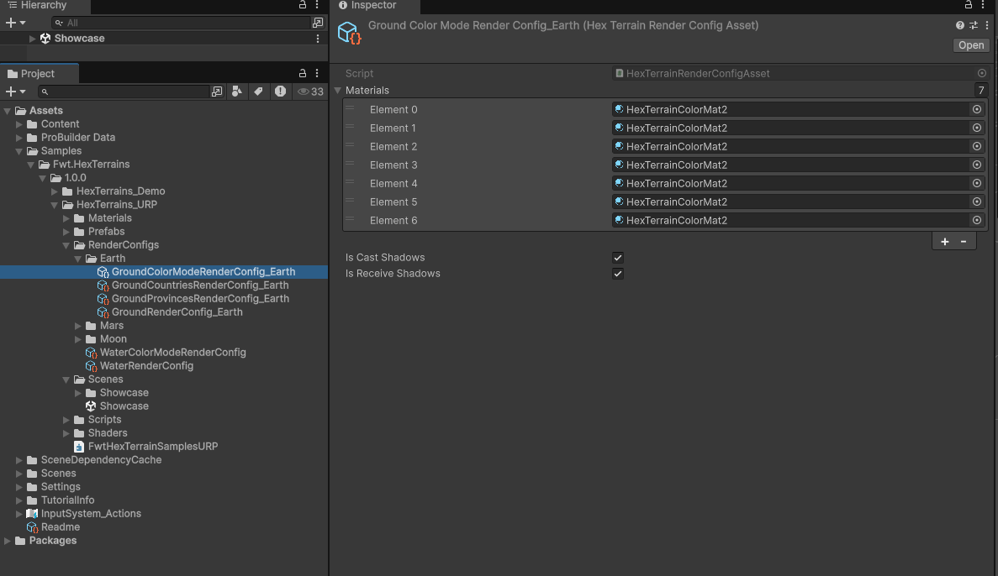
Task: Focus the Hierarchy search field
Action: [x=182, y=23]
